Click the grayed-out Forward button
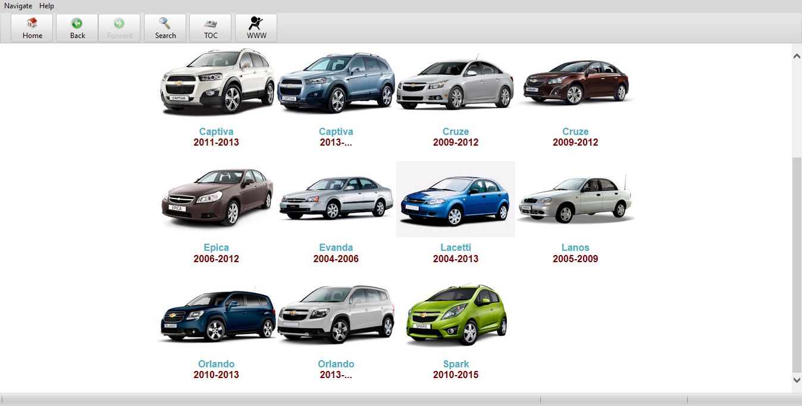The height and width of the screenshot is (406, 802). 120,28
